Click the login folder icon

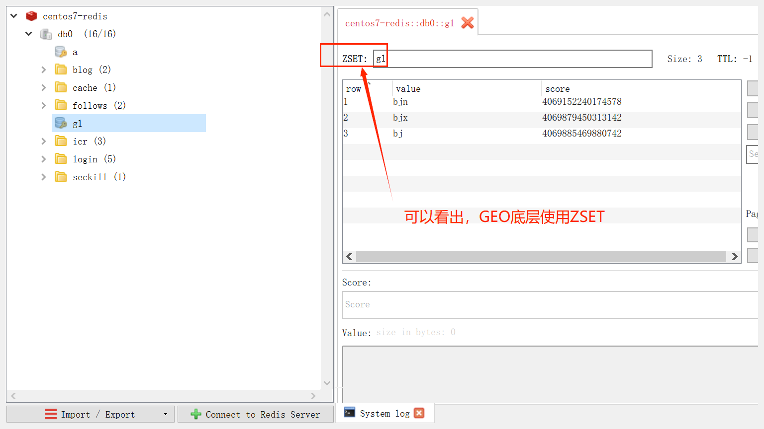click(61, 159)
